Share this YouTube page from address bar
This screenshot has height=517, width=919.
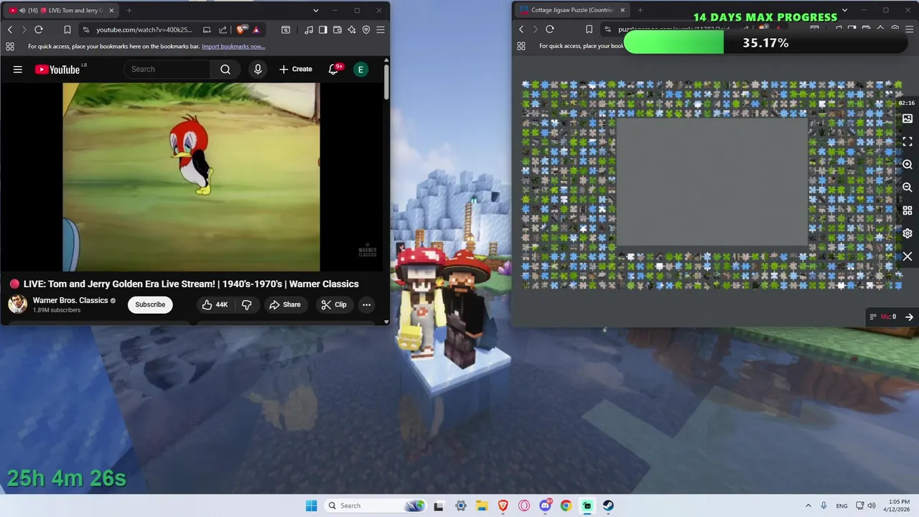(223, 29)
